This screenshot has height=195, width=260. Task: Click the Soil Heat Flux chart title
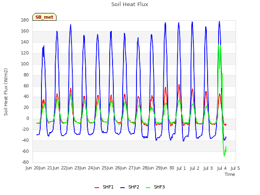click(x=130, y=4)
